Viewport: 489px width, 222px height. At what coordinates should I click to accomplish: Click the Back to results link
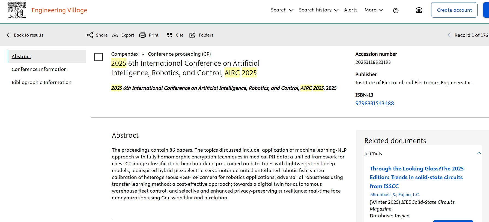pos(29,35)
